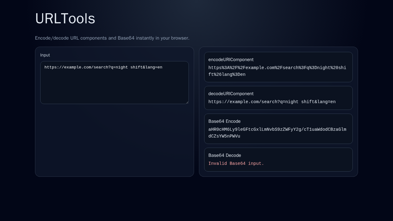This screenshot has height=221, width=393.
Task: Click the right results panel background
Action: pyautogui.click(x=278, y=173)
